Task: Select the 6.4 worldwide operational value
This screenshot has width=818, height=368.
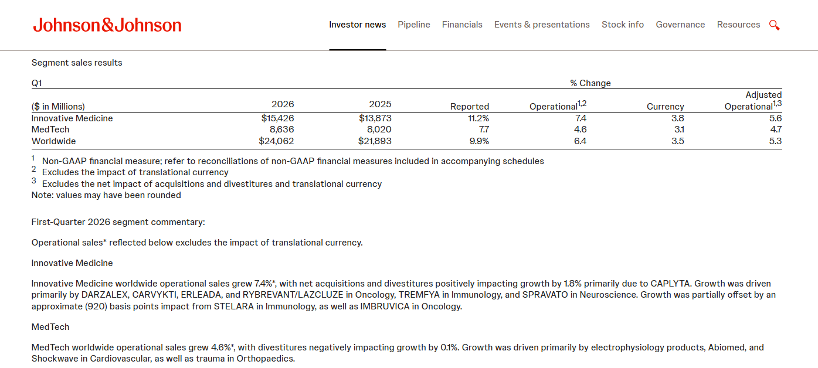Action: [x=580, y=141]
